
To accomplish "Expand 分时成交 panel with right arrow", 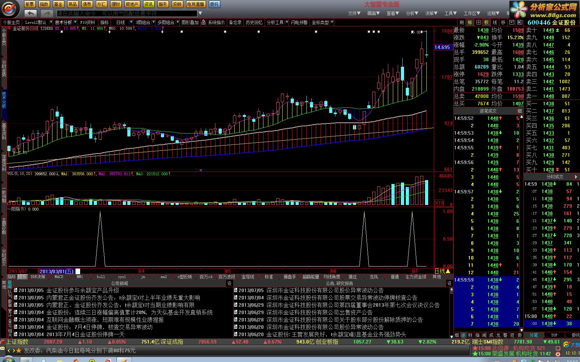I will tap(576, 177).
